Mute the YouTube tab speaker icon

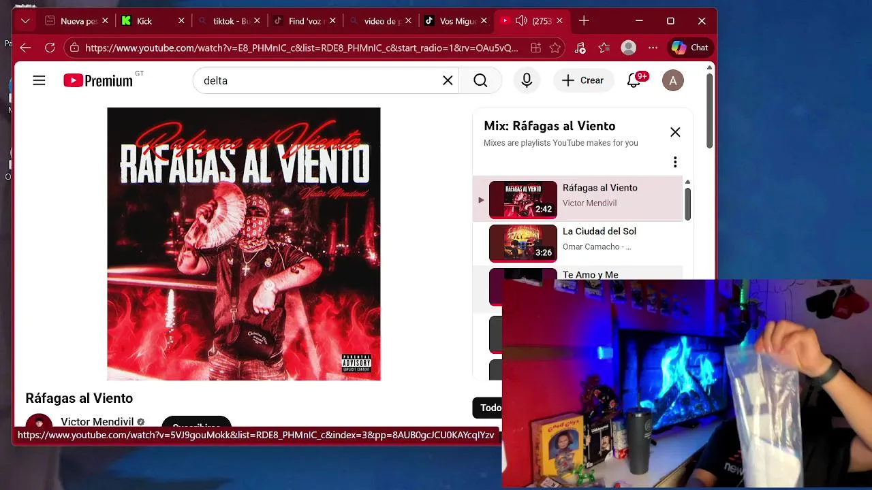521,21
